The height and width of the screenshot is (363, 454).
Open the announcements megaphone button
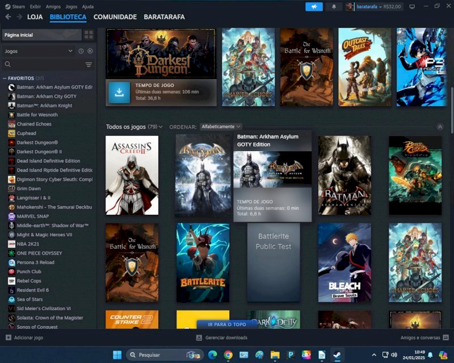[314, 6]
